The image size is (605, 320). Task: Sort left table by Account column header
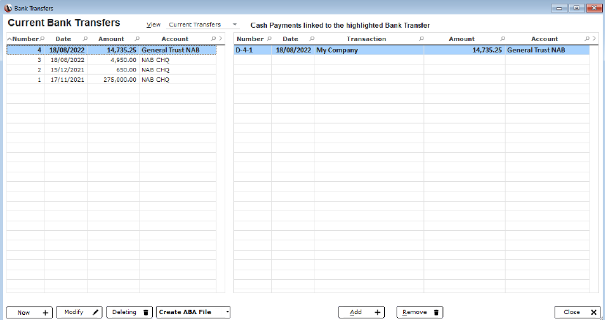(x=175, y=39)
